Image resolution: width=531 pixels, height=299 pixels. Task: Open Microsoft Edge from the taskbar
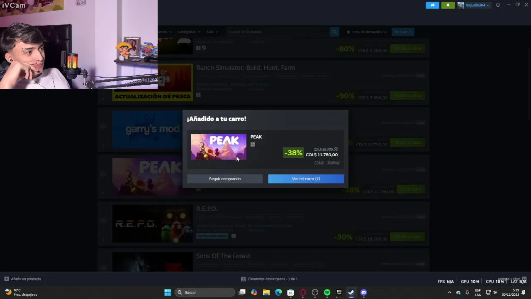click(278, 292)
